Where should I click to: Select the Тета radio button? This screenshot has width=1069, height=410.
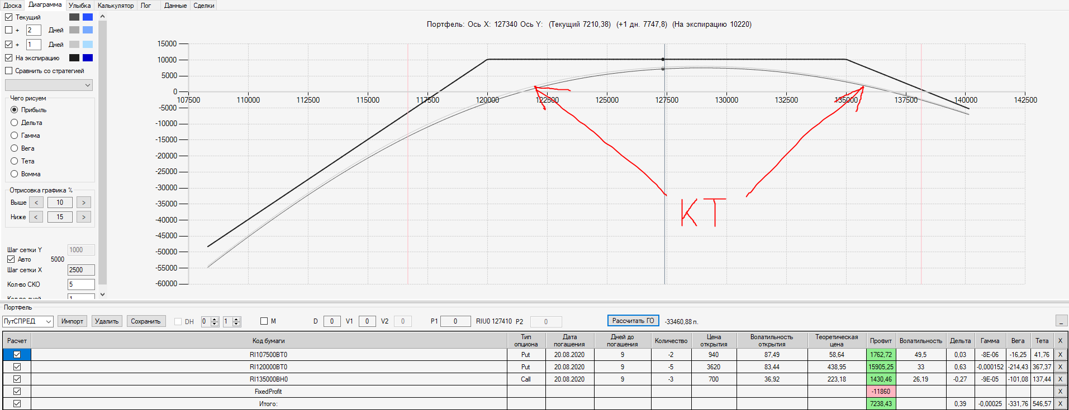point(15,161)
